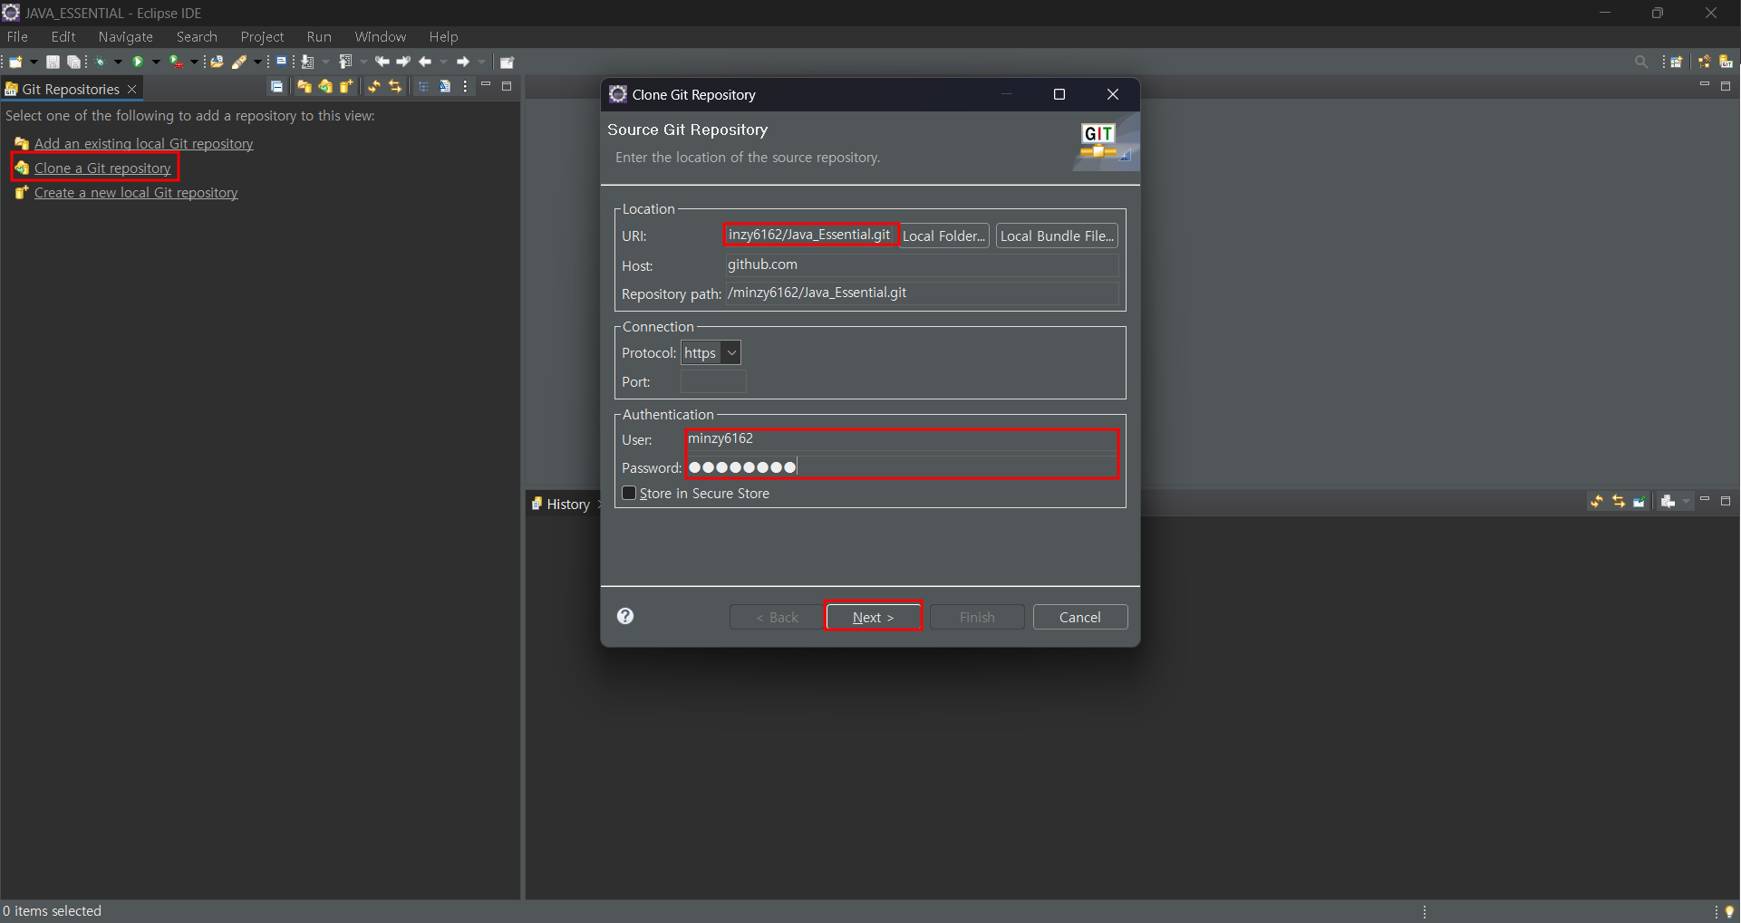This screenshot has width=1741, height=923.
Task: Toggle the Git Repositories working-tree filter icon
Action: click(444, 87)
